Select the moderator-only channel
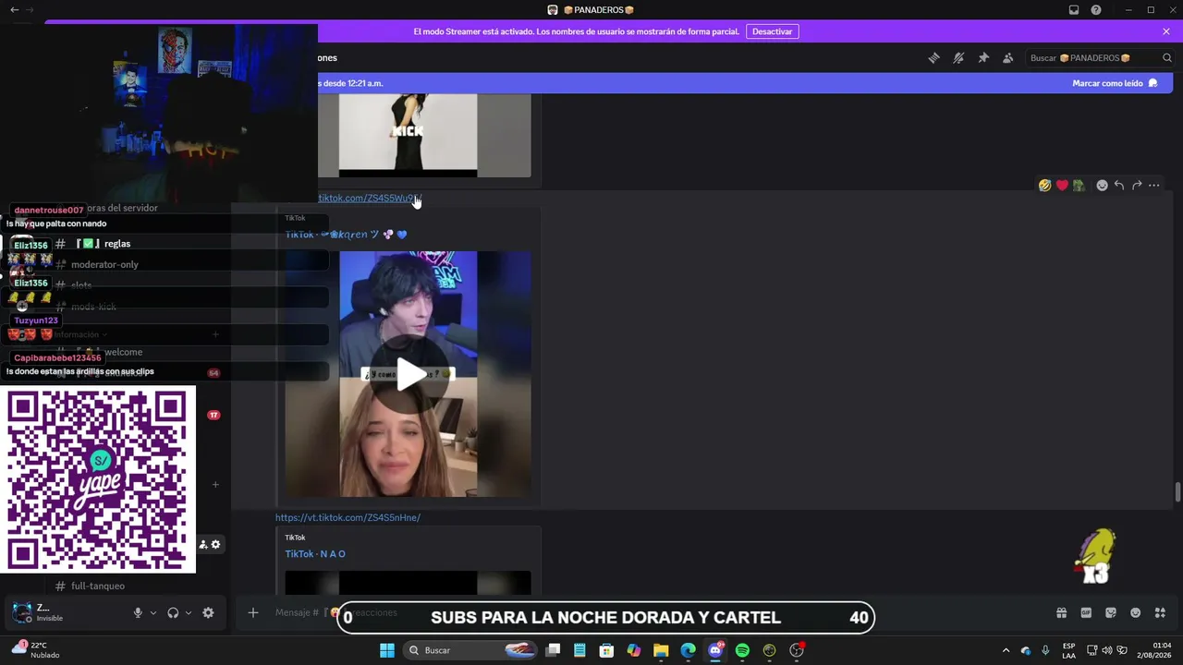The height and width of the screenshot is (665, 1183). pos(104,265)
